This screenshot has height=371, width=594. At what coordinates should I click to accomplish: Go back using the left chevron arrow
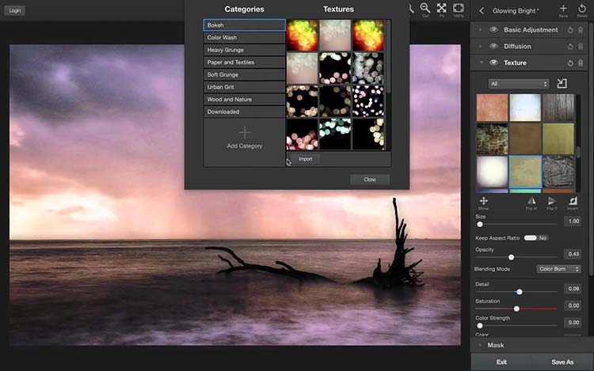click(482, 11)
